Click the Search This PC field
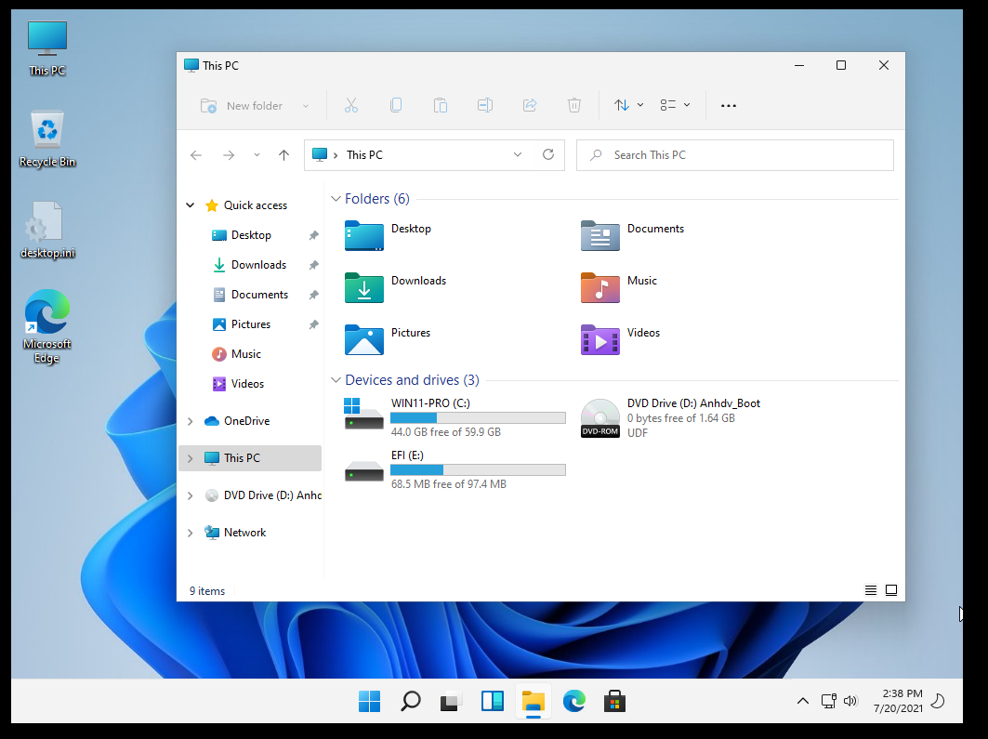Screen dimensions: 988x739 734,155
